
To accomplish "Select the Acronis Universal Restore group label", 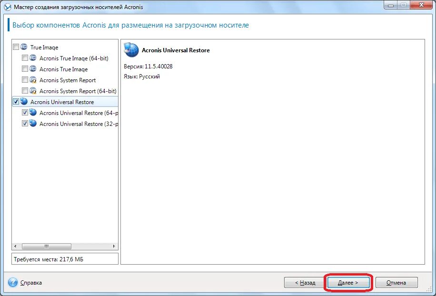I will [x=62, y=102].
